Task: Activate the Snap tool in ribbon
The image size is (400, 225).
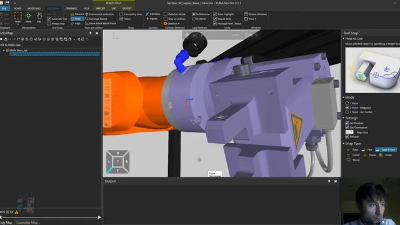Action: (77, 19)
